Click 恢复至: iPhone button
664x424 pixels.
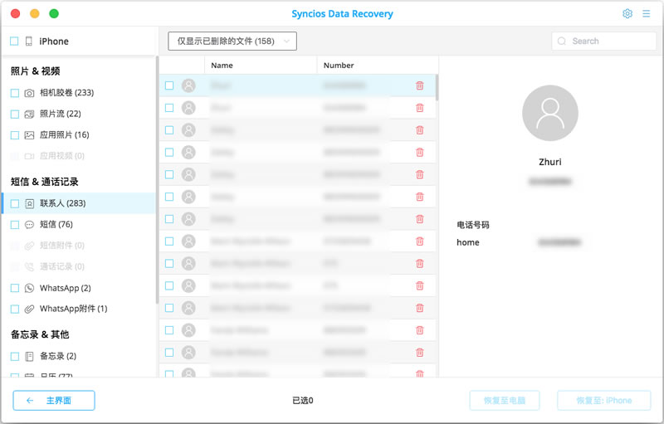pos(604,400)
